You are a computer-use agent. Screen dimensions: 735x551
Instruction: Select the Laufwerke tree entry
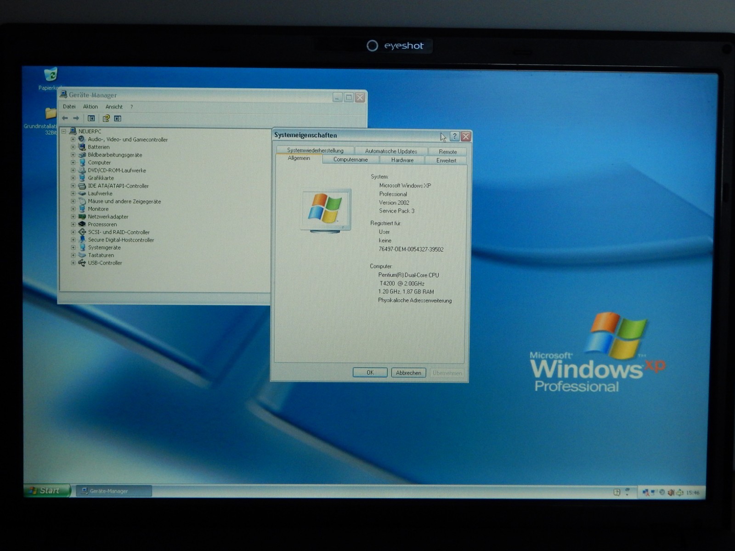pyautogui.click(x=100, y=193)
